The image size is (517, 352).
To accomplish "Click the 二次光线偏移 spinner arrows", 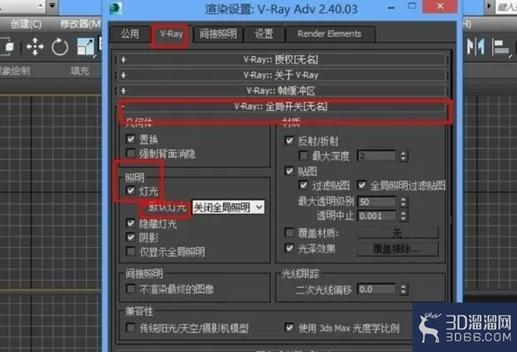I will pos(403,289).
